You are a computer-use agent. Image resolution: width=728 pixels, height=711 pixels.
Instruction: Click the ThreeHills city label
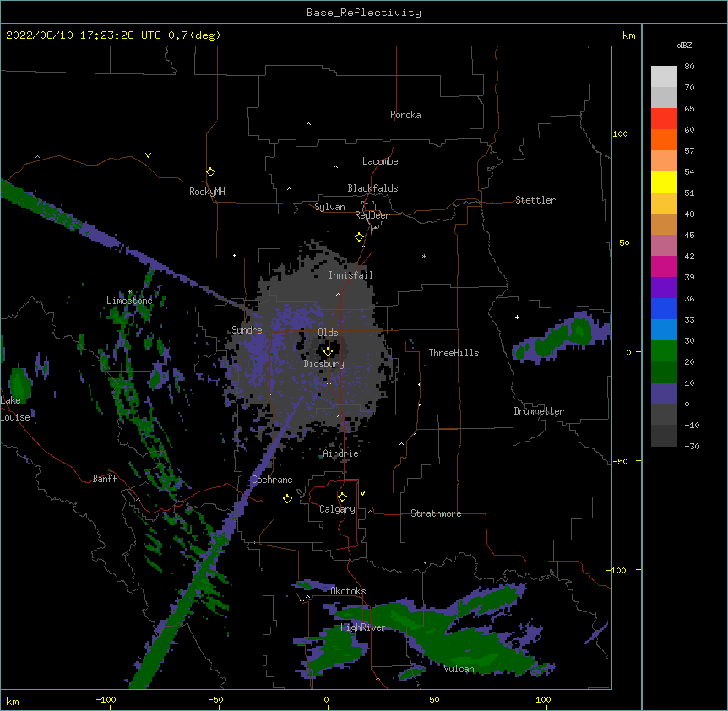[x=454, y=353]
